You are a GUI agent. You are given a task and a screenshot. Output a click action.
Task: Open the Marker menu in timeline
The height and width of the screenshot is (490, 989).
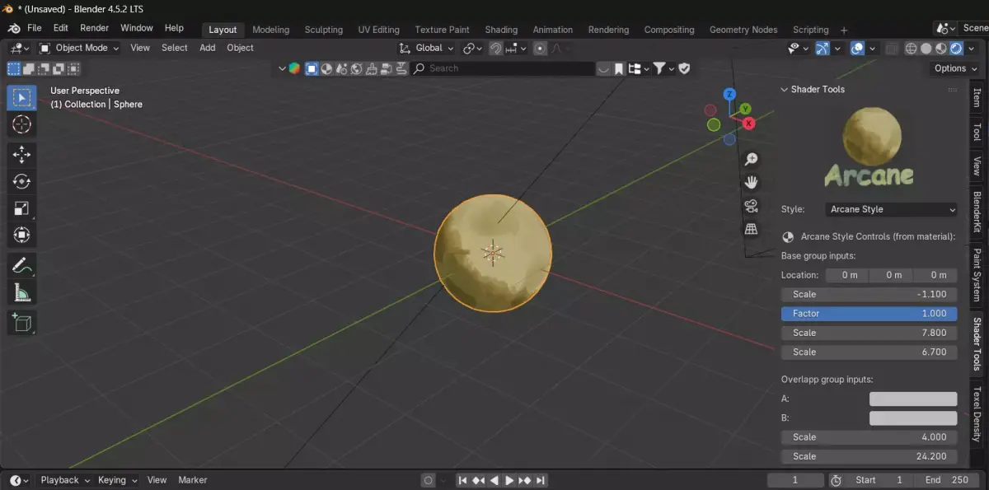click(193, 480)
